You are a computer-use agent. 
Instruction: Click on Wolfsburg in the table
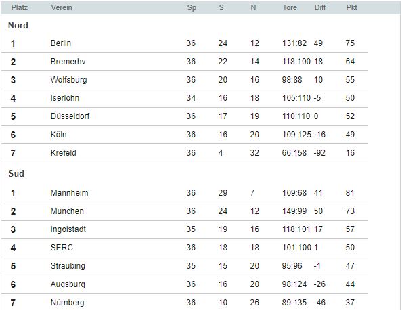pos(69,80)
